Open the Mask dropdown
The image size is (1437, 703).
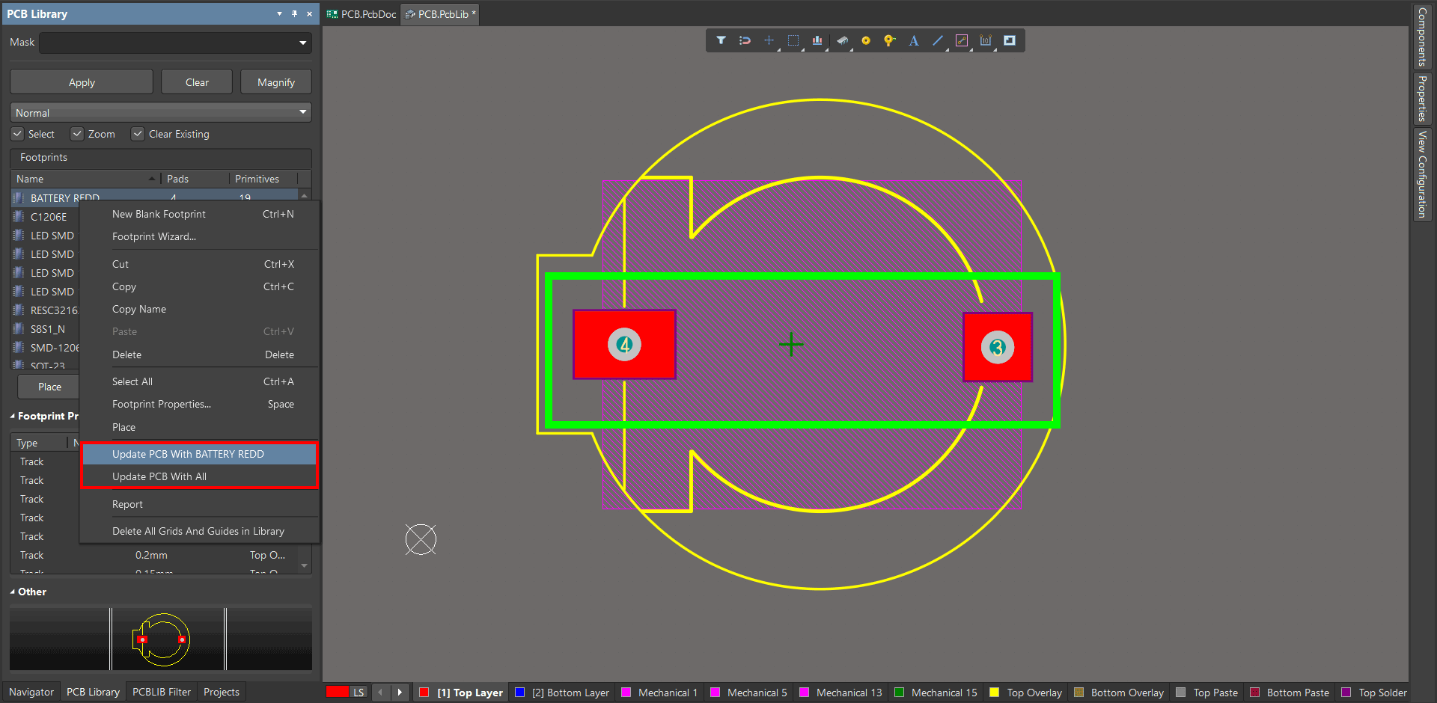pyautogui.click(x=302, y=43)
